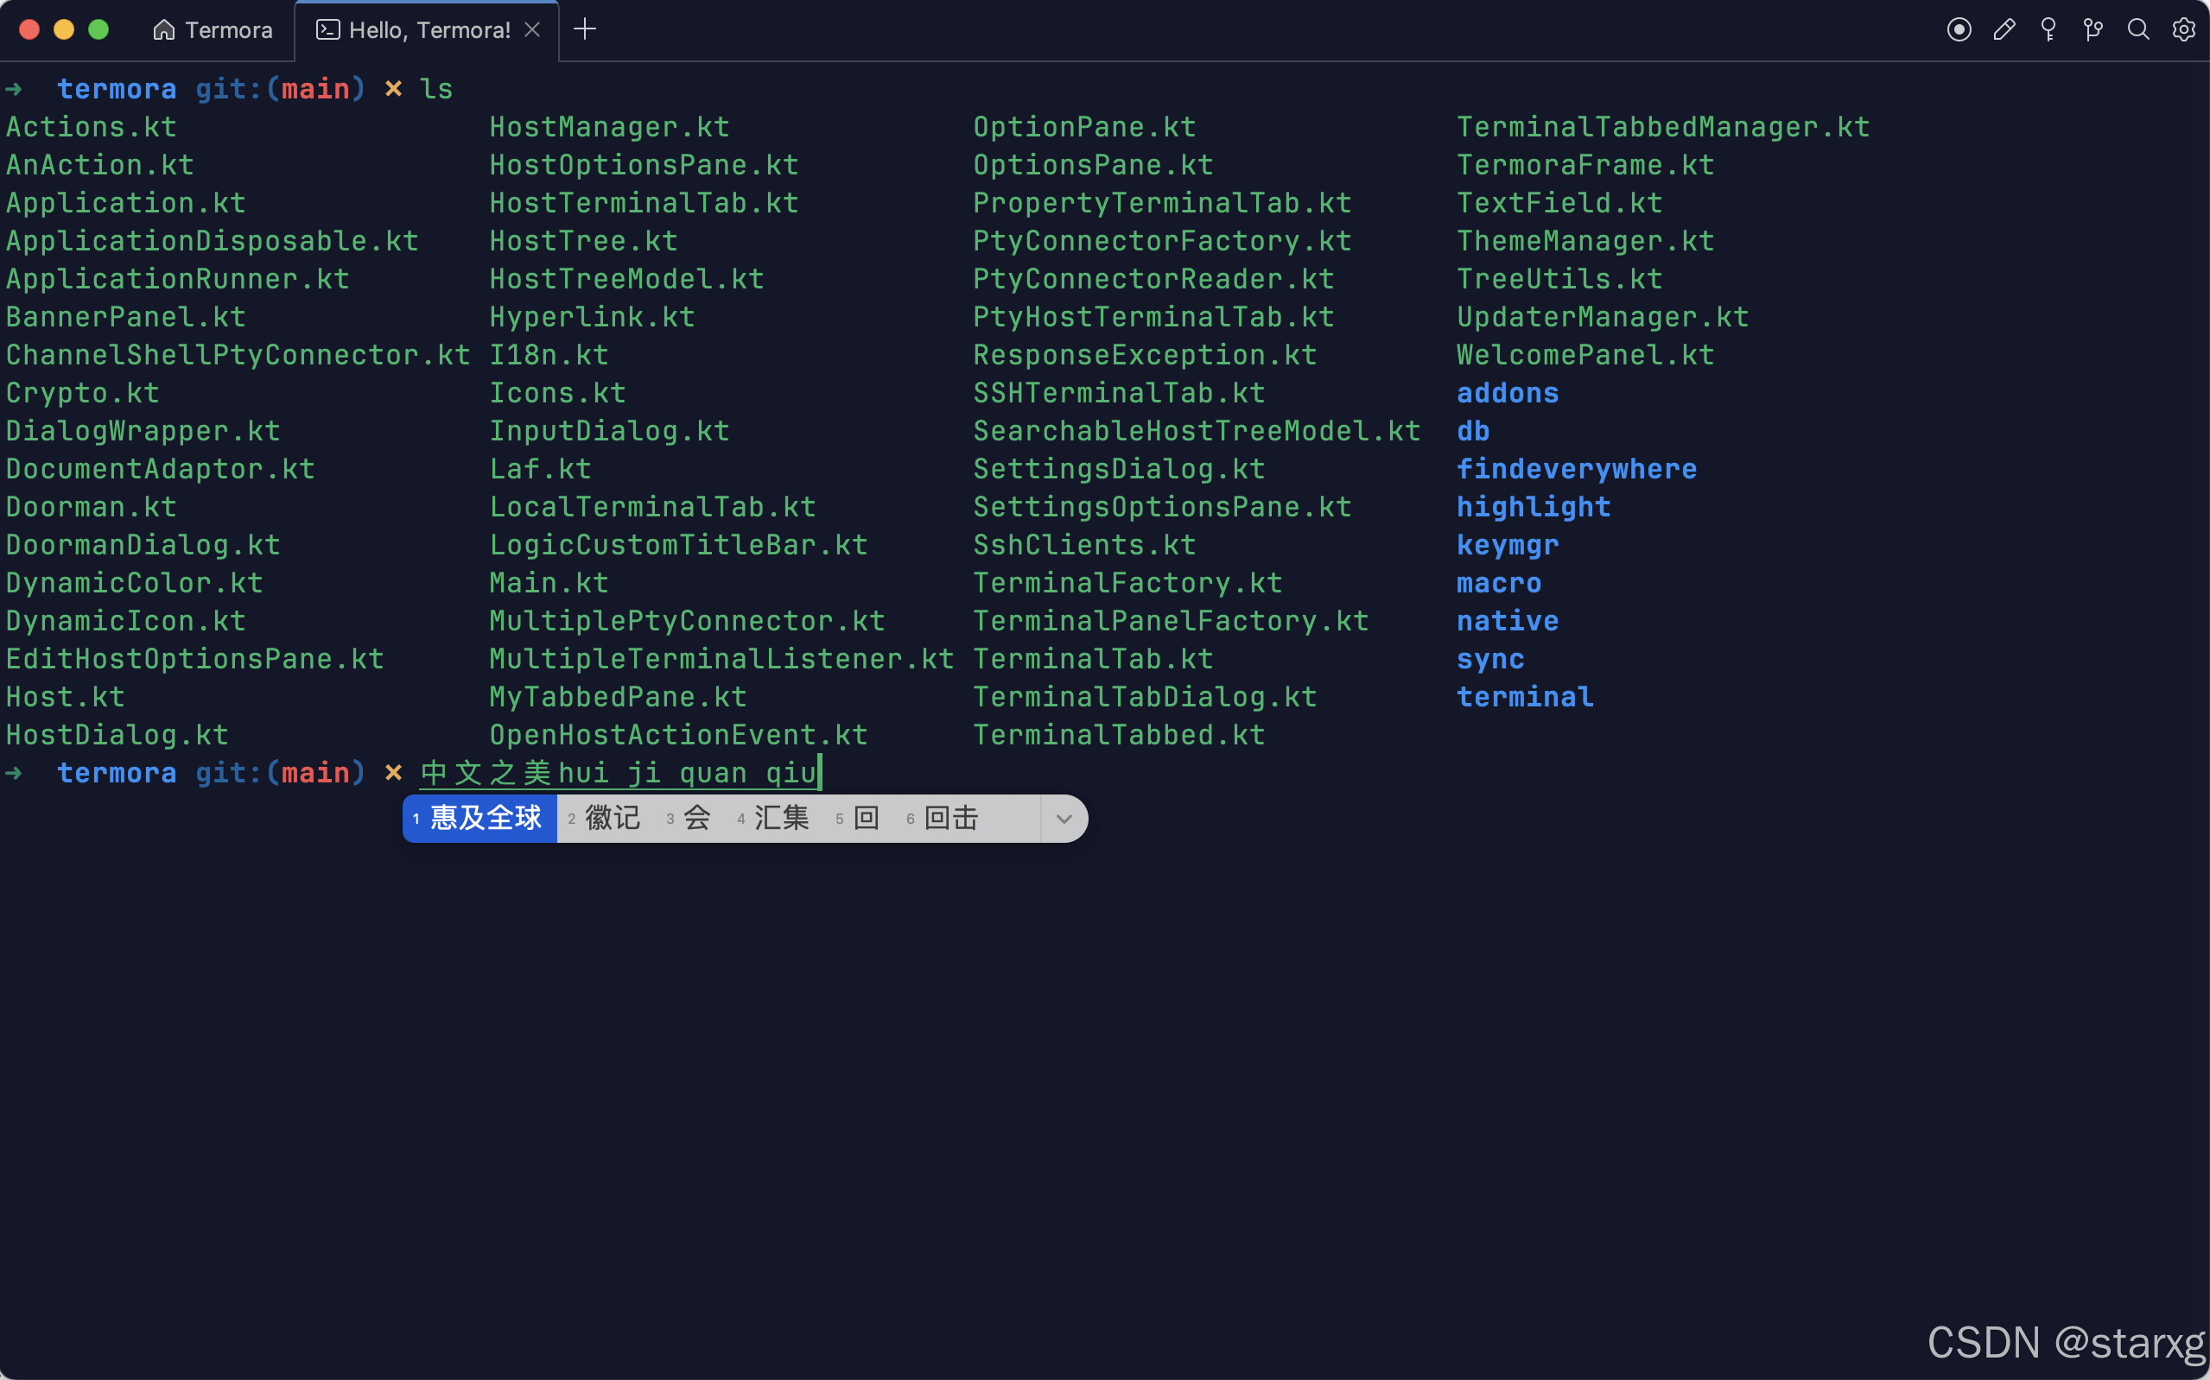2210x1380 pixels.
Task: Click the file name Actions.kt
Action: 92,127
